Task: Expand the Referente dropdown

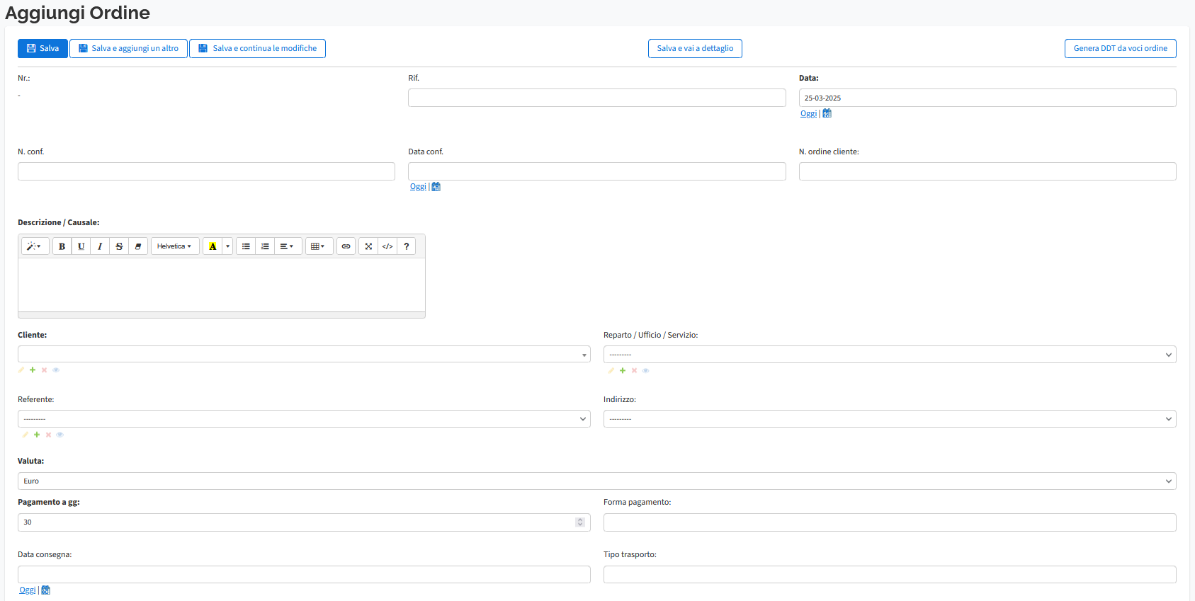Action: pos(304,419)
